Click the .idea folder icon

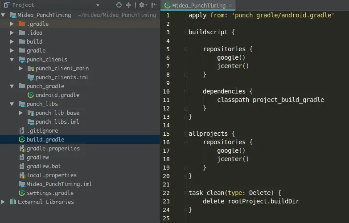[x=22, y=32]
